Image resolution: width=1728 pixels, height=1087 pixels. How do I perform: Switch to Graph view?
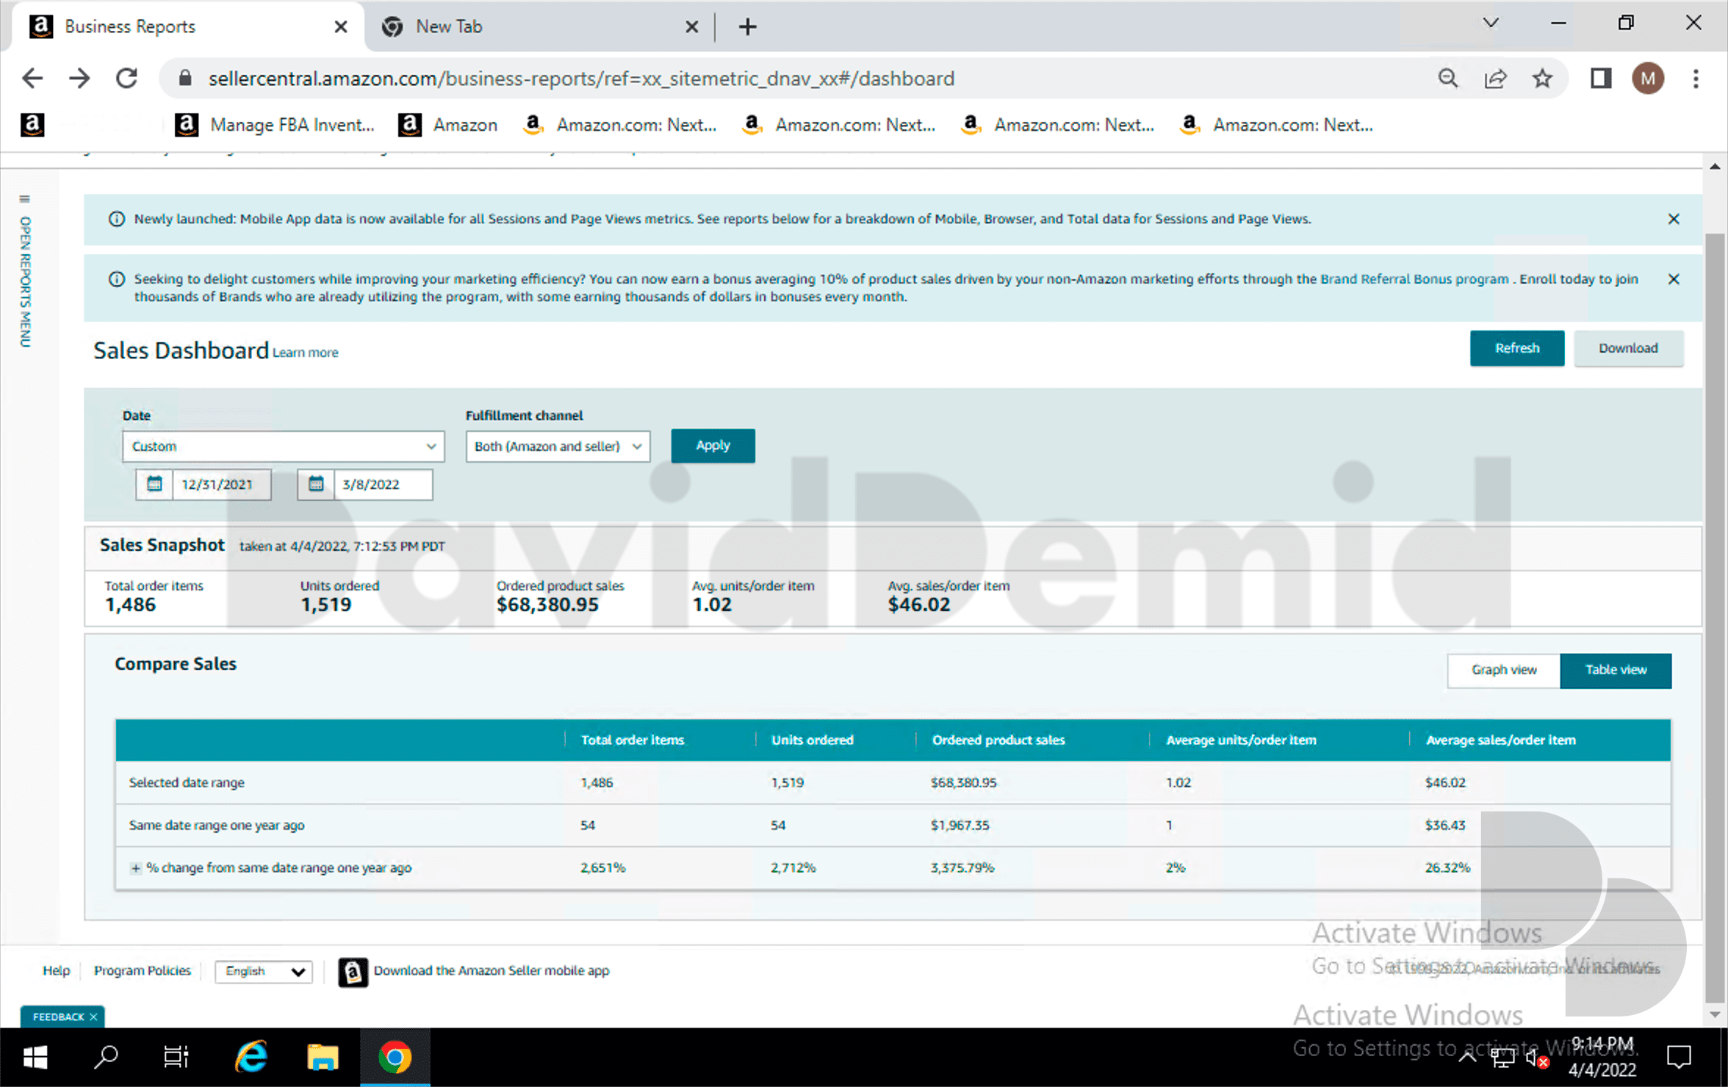[1503, 670]
